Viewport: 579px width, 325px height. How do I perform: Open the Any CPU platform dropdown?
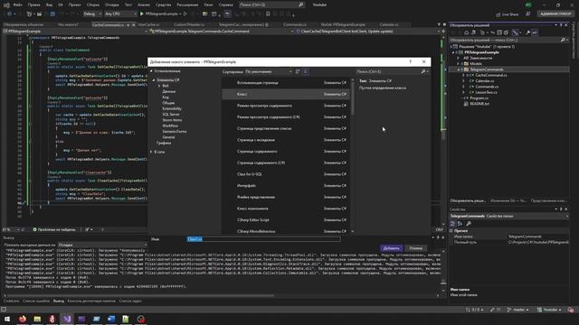coord(120,14)
